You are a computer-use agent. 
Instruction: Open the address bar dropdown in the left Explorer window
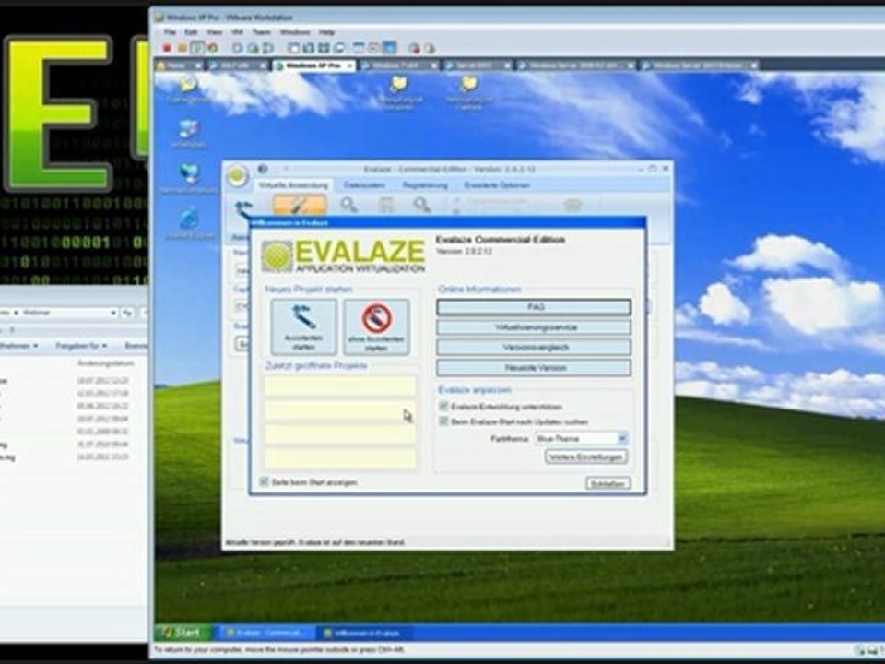click(113, 313)
